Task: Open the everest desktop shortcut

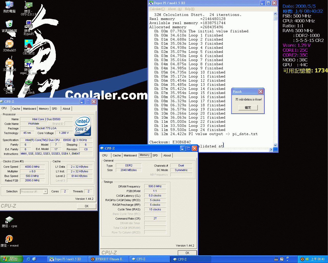Action: coord(9,241)
